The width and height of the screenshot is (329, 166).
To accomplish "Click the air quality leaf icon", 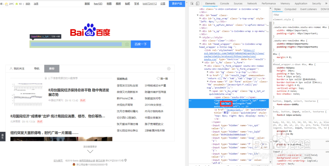I will [x=16, y=4].
